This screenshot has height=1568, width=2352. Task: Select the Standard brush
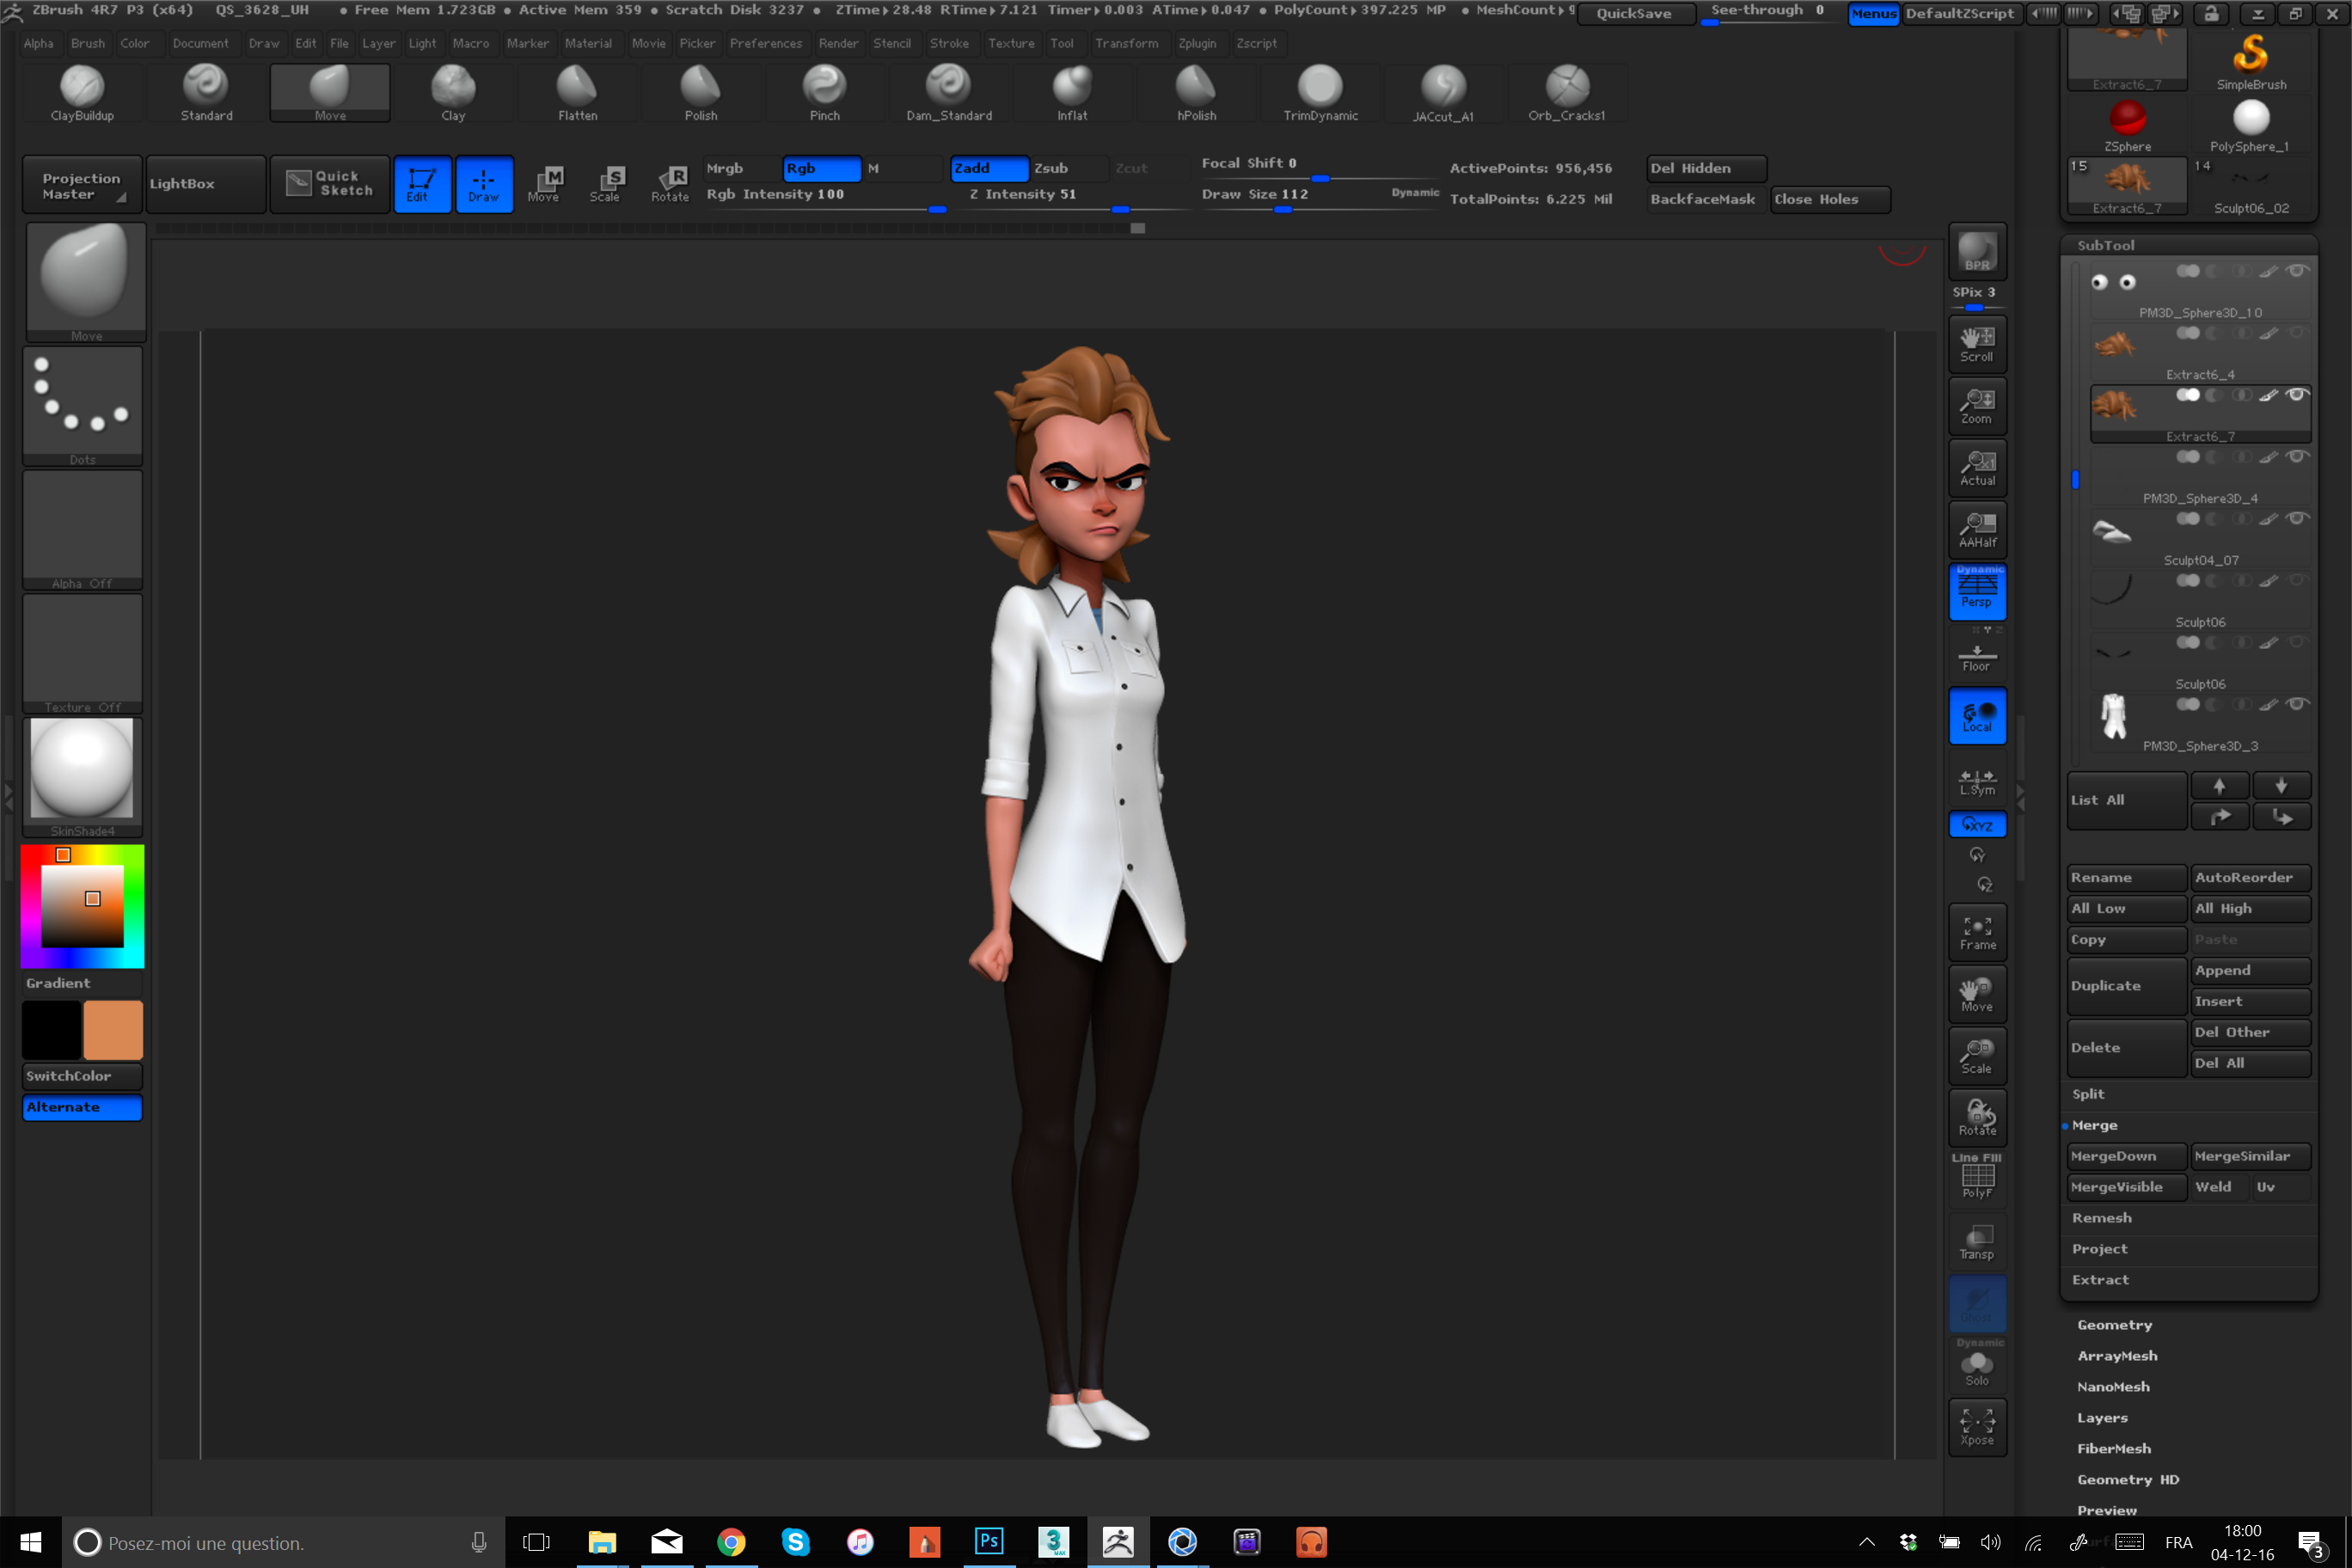206,93
